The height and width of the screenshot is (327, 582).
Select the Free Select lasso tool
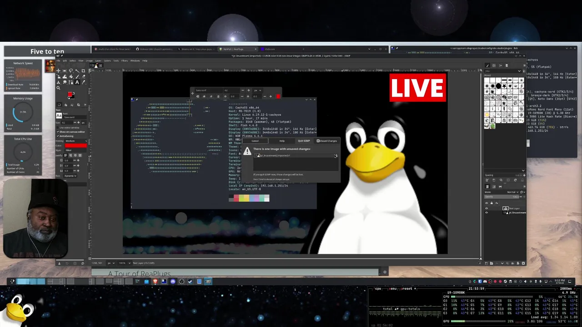[71, 71]
